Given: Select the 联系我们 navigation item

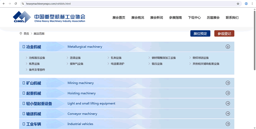Looking at the screenshot, I should click(232, 18).
